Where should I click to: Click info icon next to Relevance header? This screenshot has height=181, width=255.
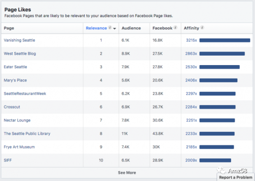110,27
